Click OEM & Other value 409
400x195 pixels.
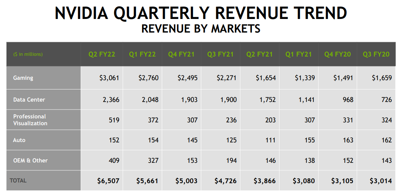point(114,161)
